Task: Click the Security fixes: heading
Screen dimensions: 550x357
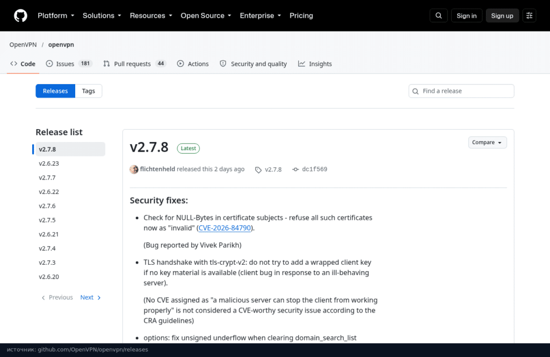Action: [x=159, y=200]
